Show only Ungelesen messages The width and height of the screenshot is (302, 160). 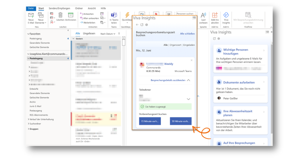tap(89, 33)
